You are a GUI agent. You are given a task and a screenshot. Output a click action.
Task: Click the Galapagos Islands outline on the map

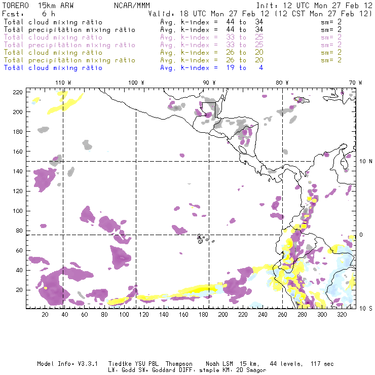click(202, 238)
